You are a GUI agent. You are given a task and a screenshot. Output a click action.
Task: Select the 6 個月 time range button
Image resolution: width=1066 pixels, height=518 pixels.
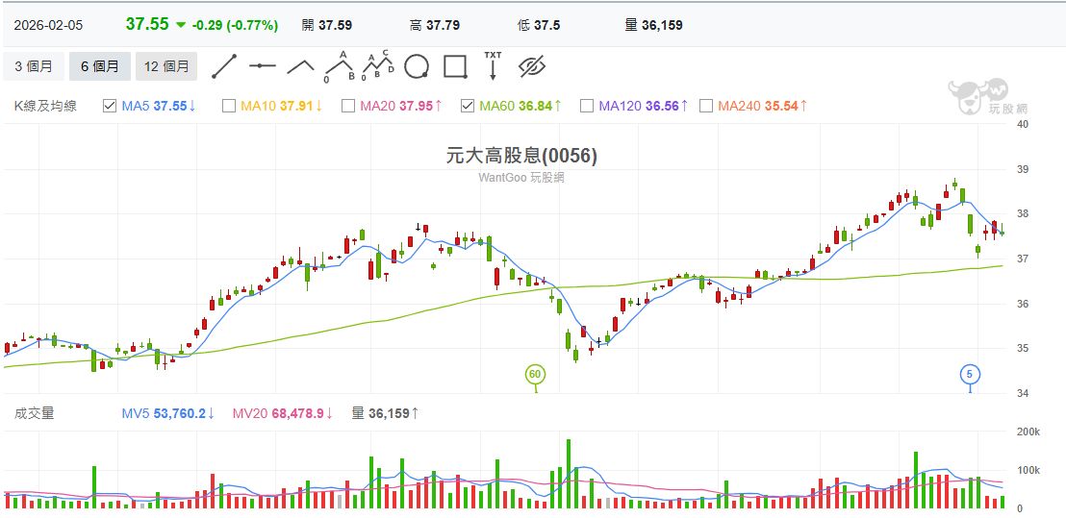(x=99, y=66)
